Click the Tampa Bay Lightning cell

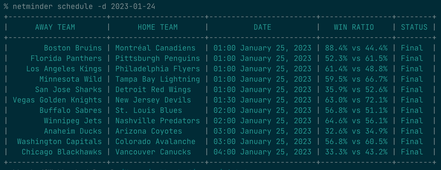tap(158, 79)
